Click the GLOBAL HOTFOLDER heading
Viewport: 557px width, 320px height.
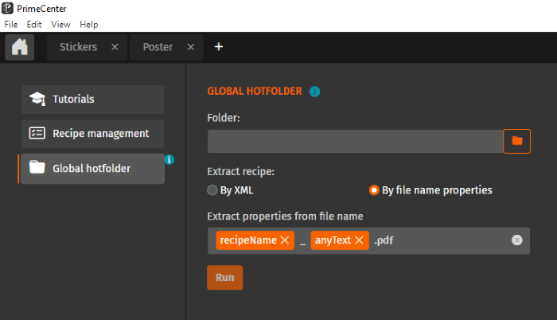(255, 92)
